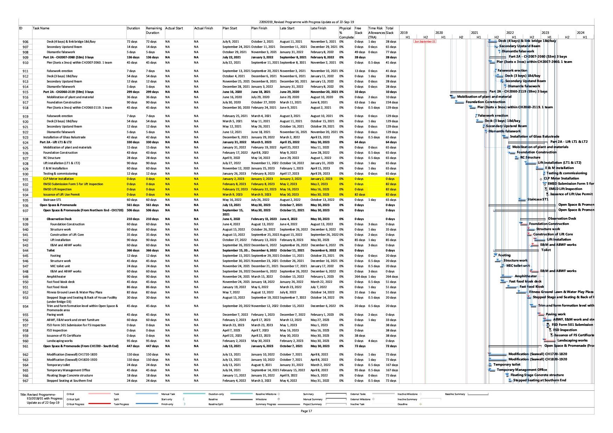The height and width of the screenshot is (433, 613).
Task: Select 'Observation Deck' Gantt summary label
Action: (562, 219)
